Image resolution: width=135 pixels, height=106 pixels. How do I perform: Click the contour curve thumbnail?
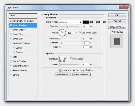[62, 59]
